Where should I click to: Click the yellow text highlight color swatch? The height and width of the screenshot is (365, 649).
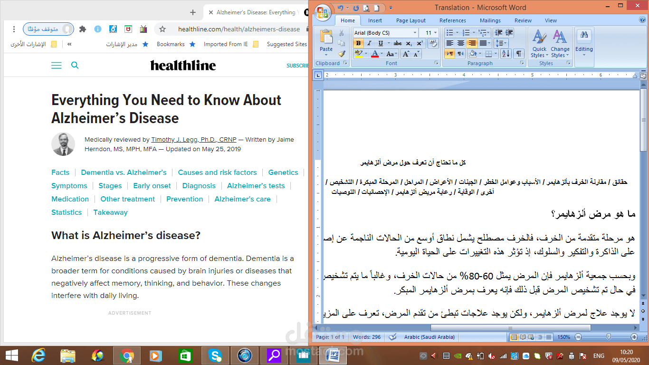coord(359,54)
